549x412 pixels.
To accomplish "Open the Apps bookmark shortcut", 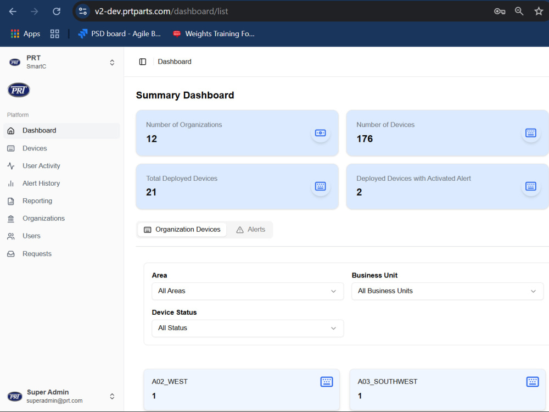I will pyautogui.click(x=26, y=34).
